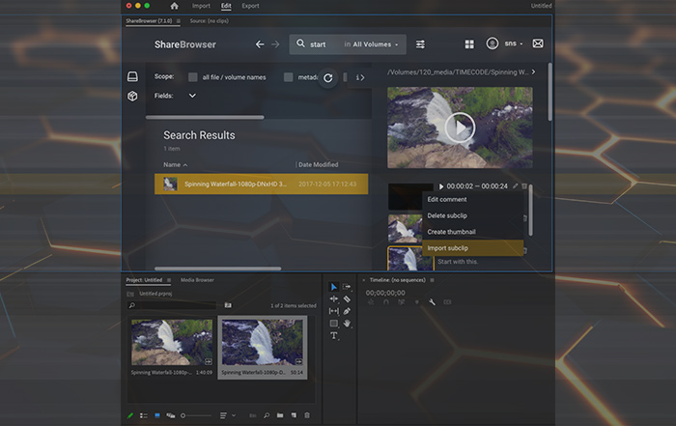Screen dimensions: 676x426
Task: Click the pencil edit icon beside subclip
Action: click(515, 185)
